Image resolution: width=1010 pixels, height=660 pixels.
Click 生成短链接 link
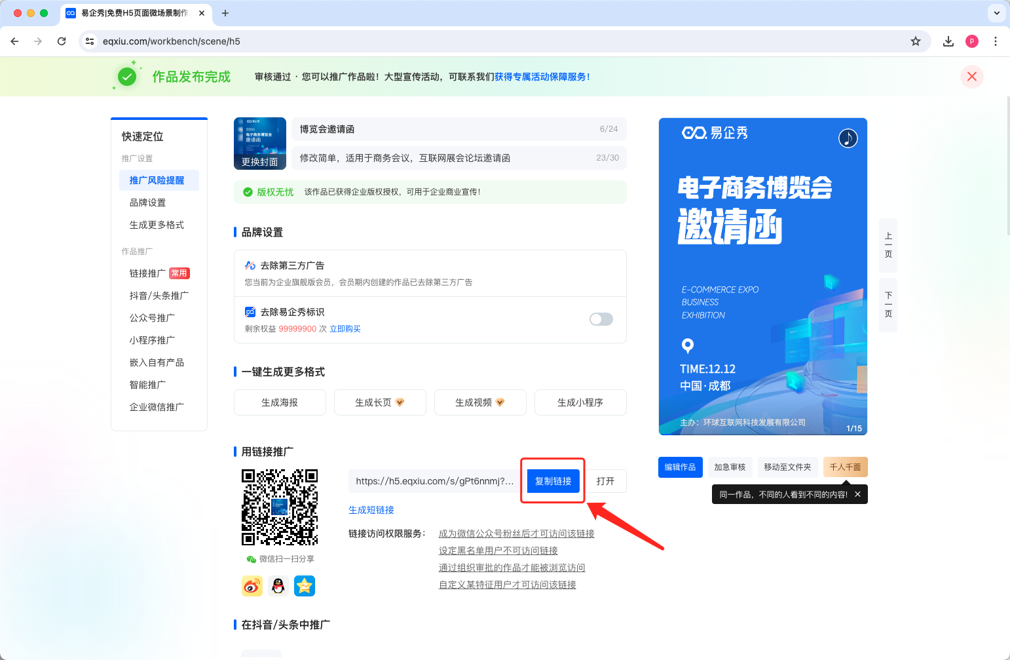[371, 510]
